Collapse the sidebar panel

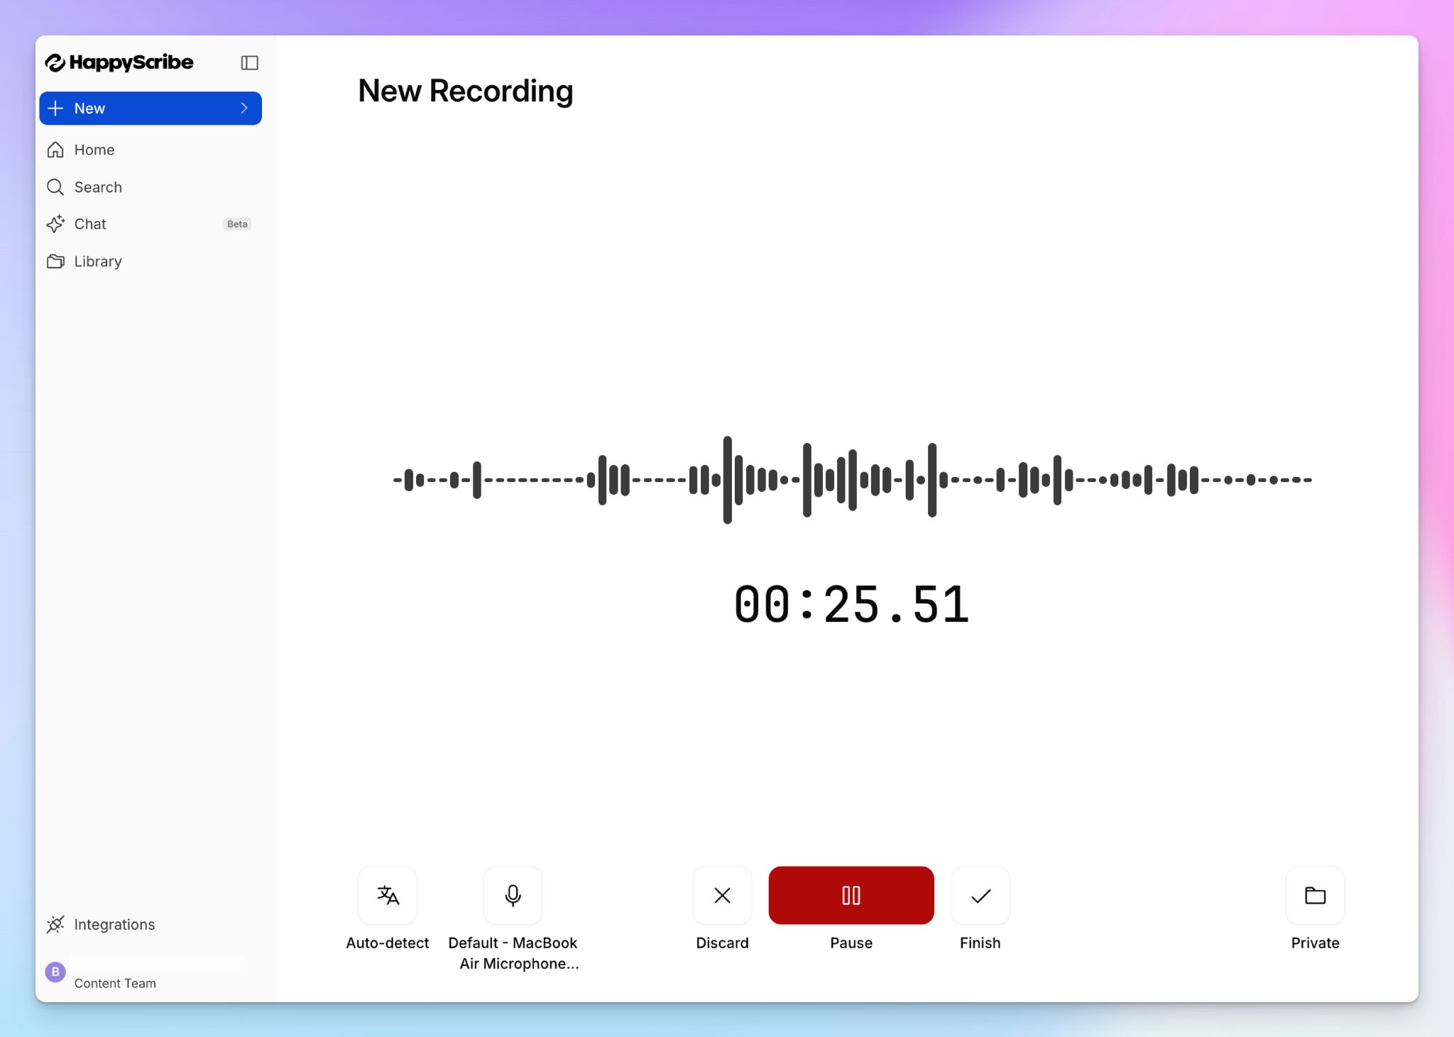point(250,62)
